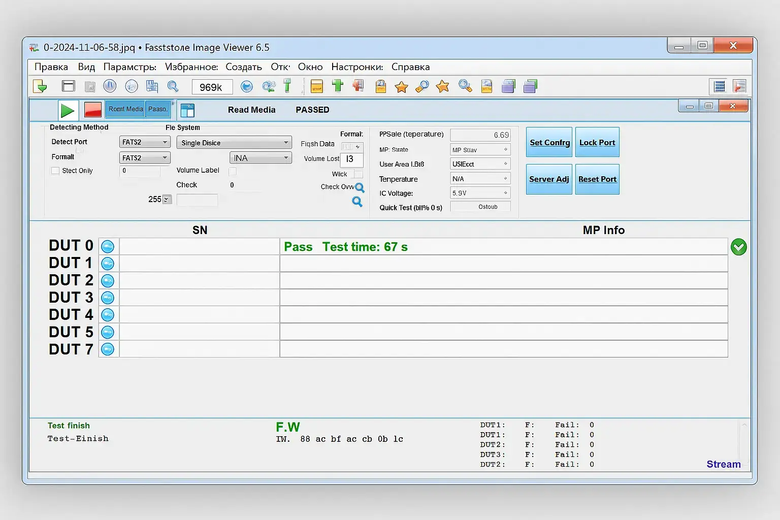Click the green cross toolbar icon
This screenshot has width=780, height=520.
[337, 86]
